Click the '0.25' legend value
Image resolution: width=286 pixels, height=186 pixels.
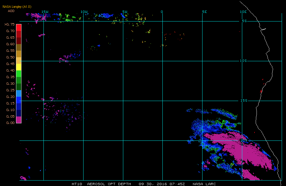click(10, 90)
